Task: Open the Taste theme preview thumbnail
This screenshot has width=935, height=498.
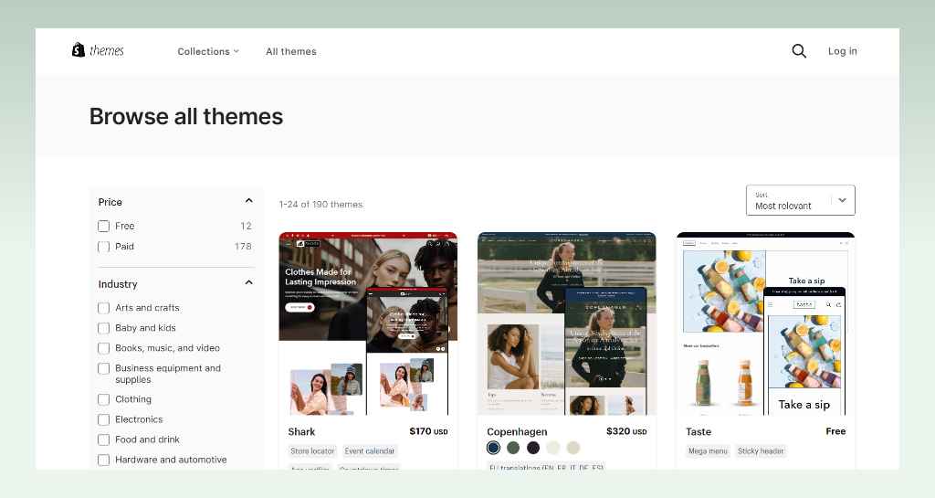Action: pos(766,323)
